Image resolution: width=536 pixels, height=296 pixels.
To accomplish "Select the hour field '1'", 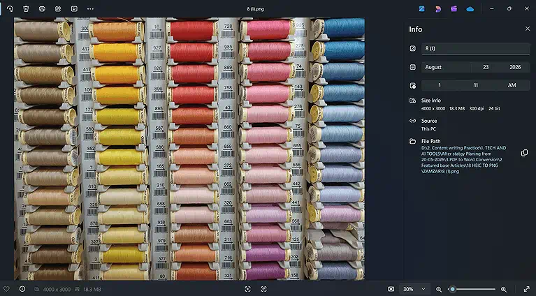I will [440, 85].
